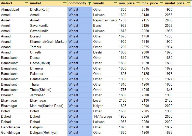Open the max_price column filter icon
The height and width of the screenshot is (136, 192).
[x=161, y=3]
